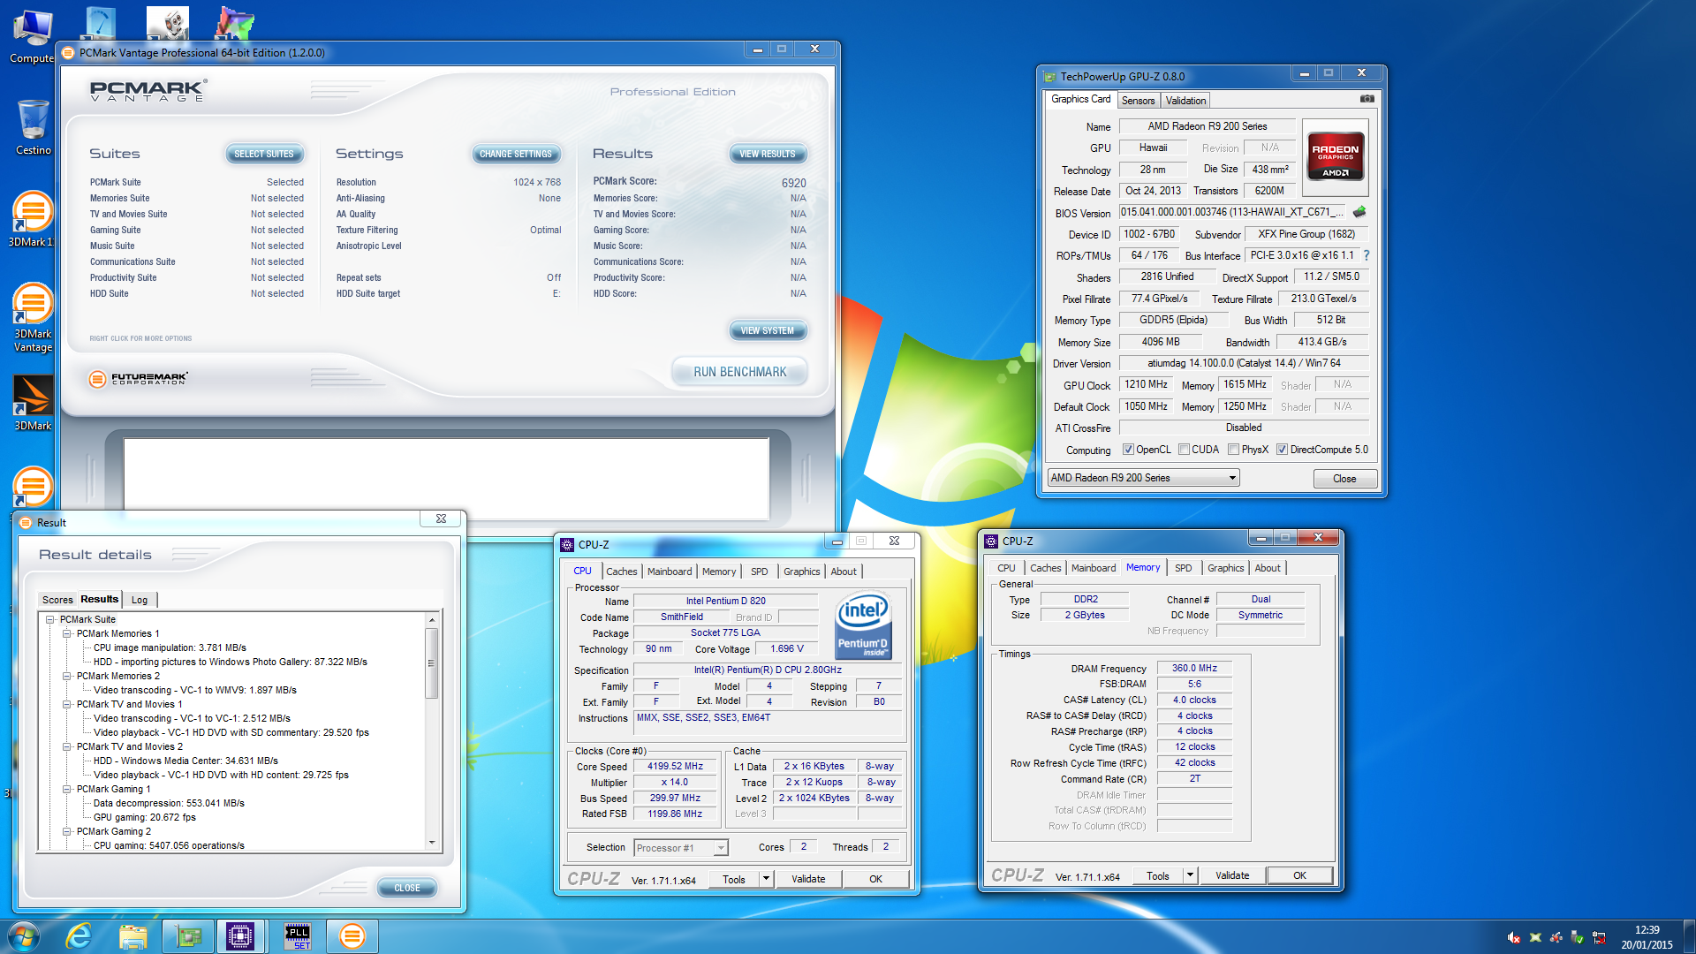Viewport: 1696px width, 954px height.
Task: Click the GPU-Z screenshot camera icon
Action: (x=1367, y=99)
